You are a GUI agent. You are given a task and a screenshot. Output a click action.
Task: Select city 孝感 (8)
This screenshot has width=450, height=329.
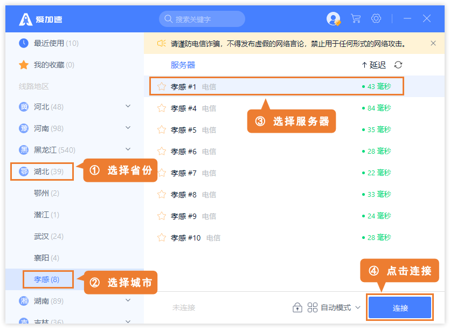click(x=46, y=279)
